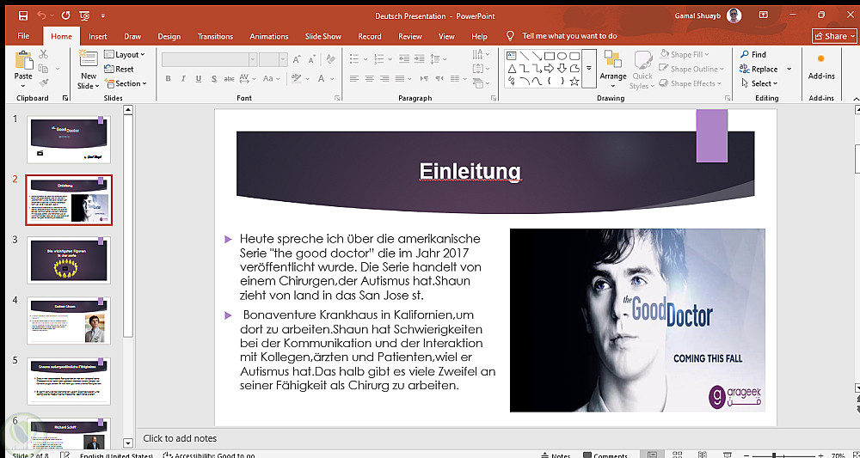Viewport: 860px width, 458px height.
Task: Switch to Slide Sorter view in the status bar
Action: pyautogui.click(x=677, y=455)
